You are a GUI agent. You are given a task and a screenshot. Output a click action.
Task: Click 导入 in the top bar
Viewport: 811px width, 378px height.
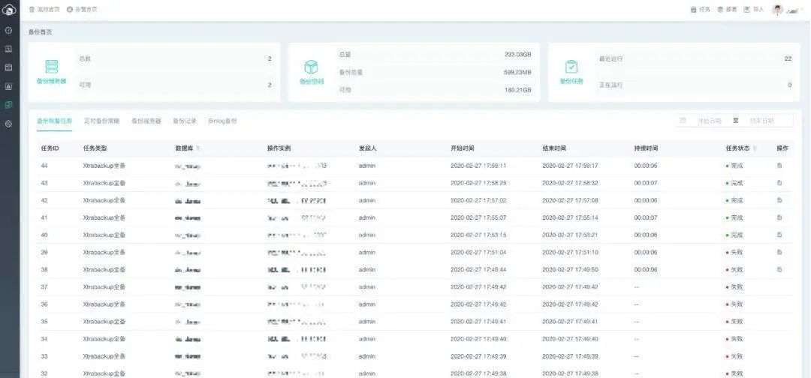click(753, 10)
